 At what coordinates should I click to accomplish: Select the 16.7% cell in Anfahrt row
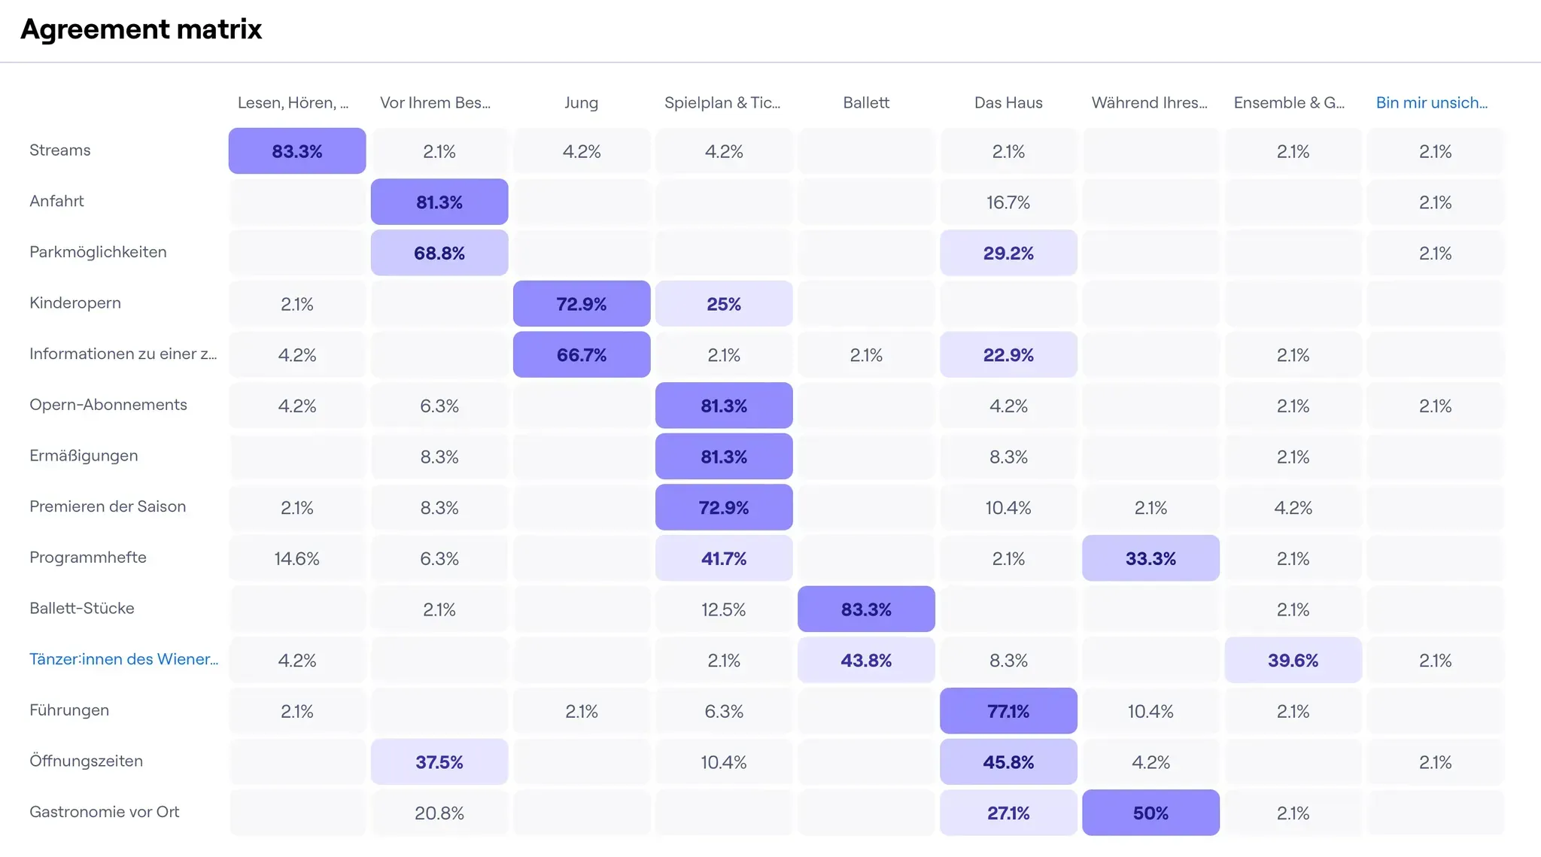tap(1008, 202)
